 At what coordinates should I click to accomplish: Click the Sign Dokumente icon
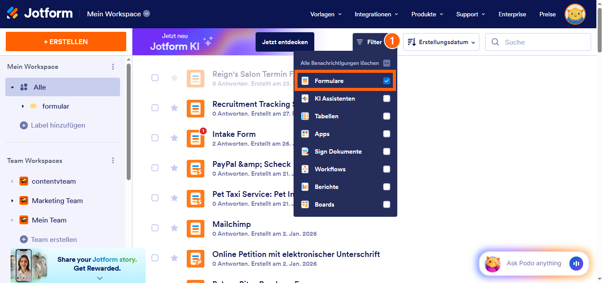pyautogui.click(x=305, y=151)
